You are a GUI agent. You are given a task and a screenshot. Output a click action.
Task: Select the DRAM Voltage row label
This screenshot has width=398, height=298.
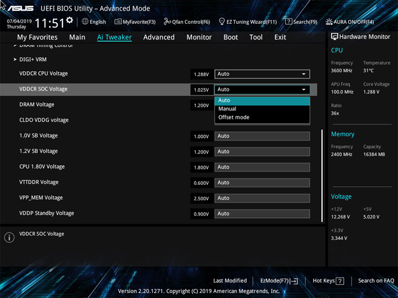pyautogui.click(x=37, y=105)
